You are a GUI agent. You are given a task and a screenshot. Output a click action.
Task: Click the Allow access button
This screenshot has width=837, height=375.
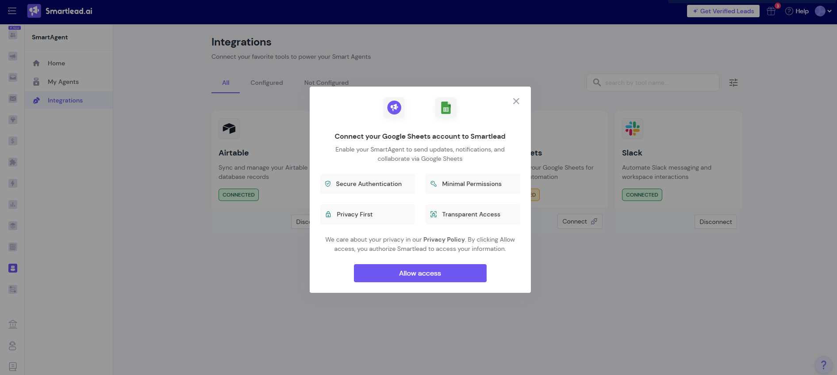click(x=420, y=273)
